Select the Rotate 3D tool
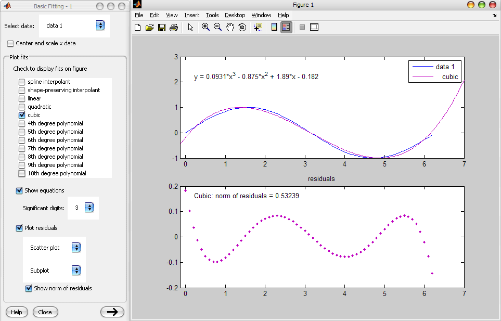The width and height of the screenshot is (501, 321). (242, 28)
